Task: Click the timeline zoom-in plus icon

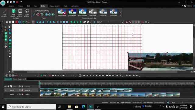Action: 7,75
